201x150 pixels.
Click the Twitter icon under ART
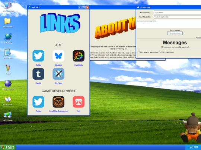pos(38,56)
